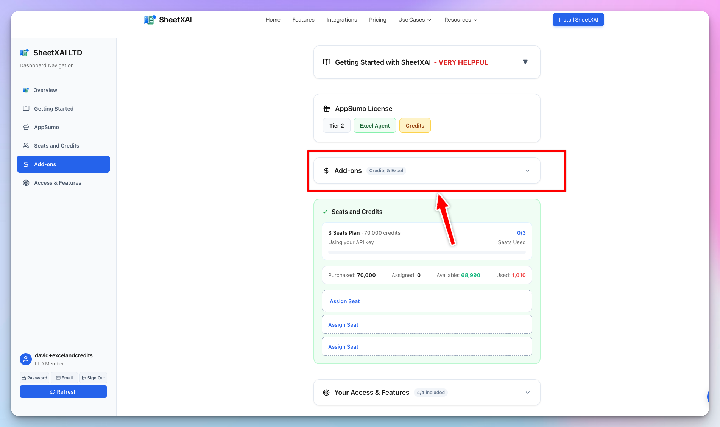Click the AppSumo gift icon in sidebar
Image resolution: width=720 pixels, height=427 pixels.
[x=25, y=127]
